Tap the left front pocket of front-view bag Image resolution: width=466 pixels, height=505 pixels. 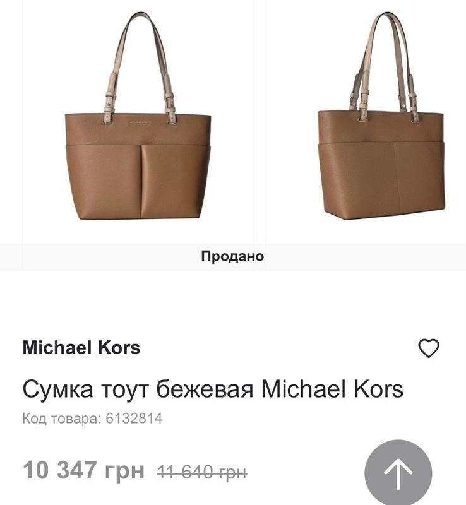[x=104, y=182]
